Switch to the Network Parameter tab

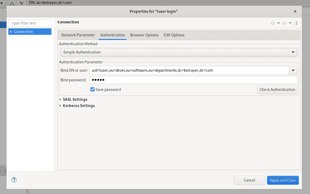(78, 35)
